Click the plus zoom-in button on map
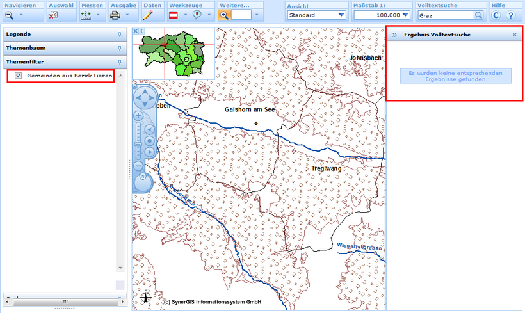Viewport: 525px width, 313px height. [x=138, y=116]
